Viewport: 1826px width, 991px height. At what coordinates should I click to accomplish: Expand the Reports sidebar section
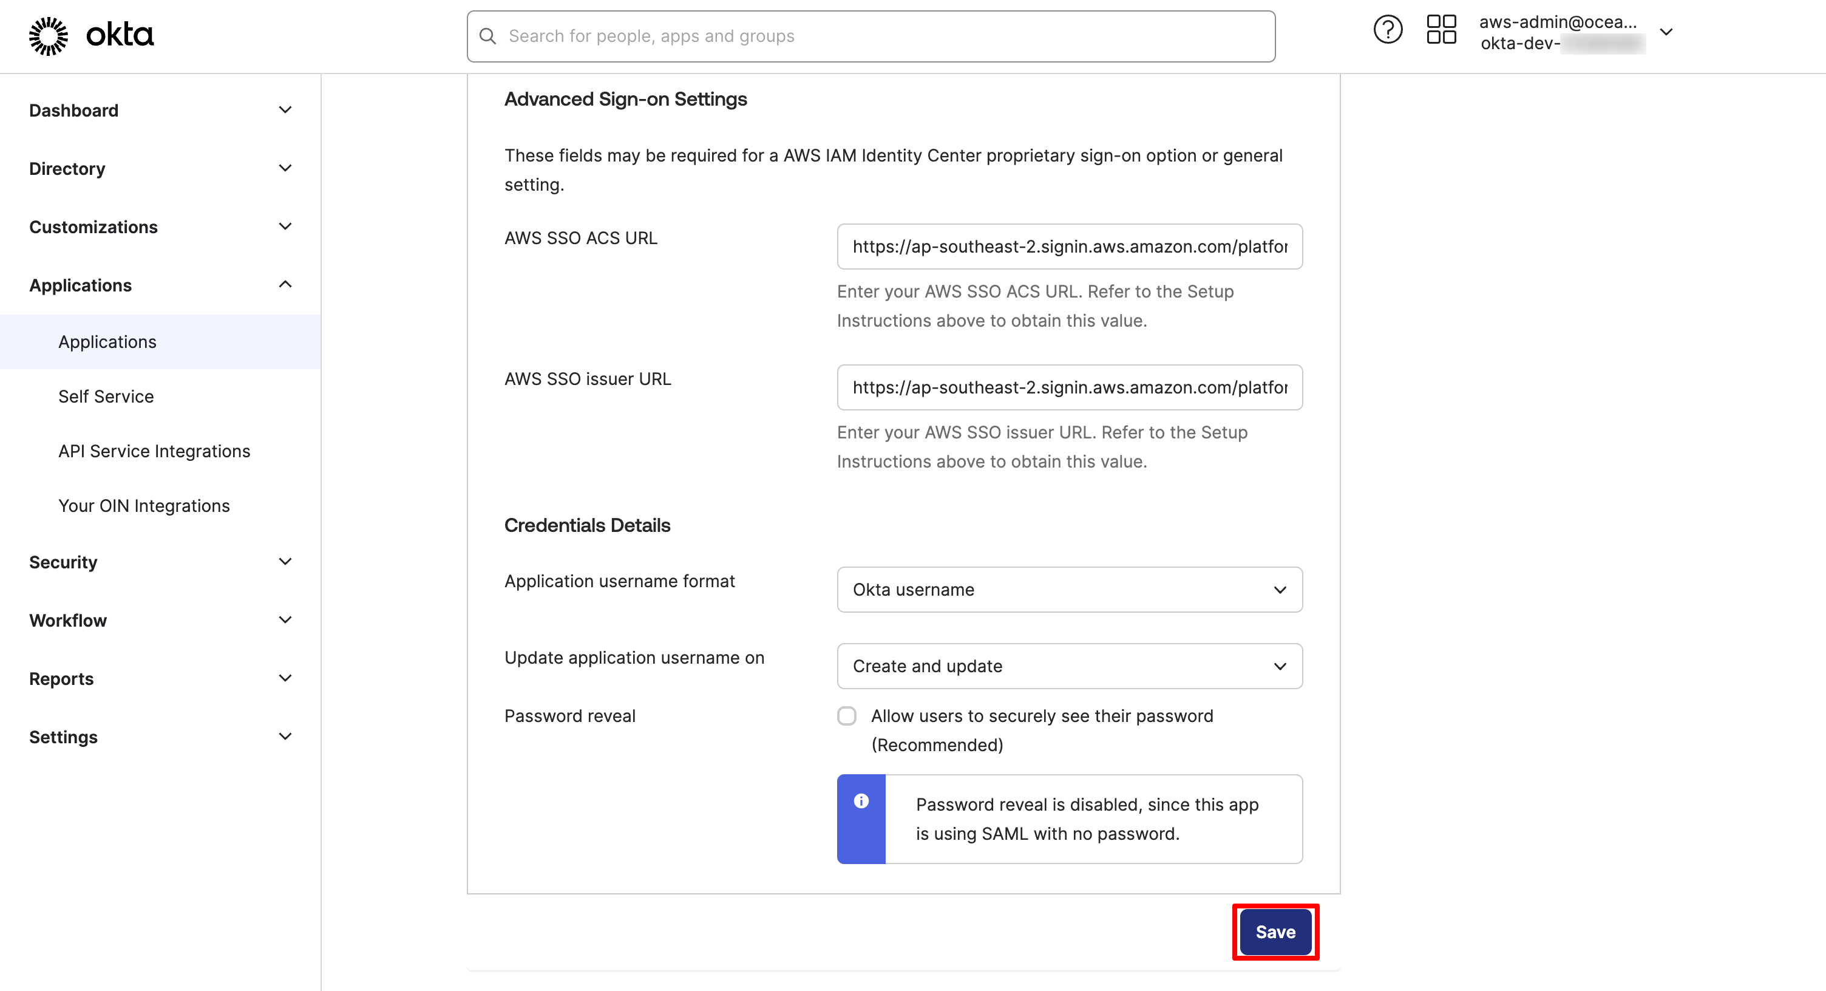click(285, 678)
